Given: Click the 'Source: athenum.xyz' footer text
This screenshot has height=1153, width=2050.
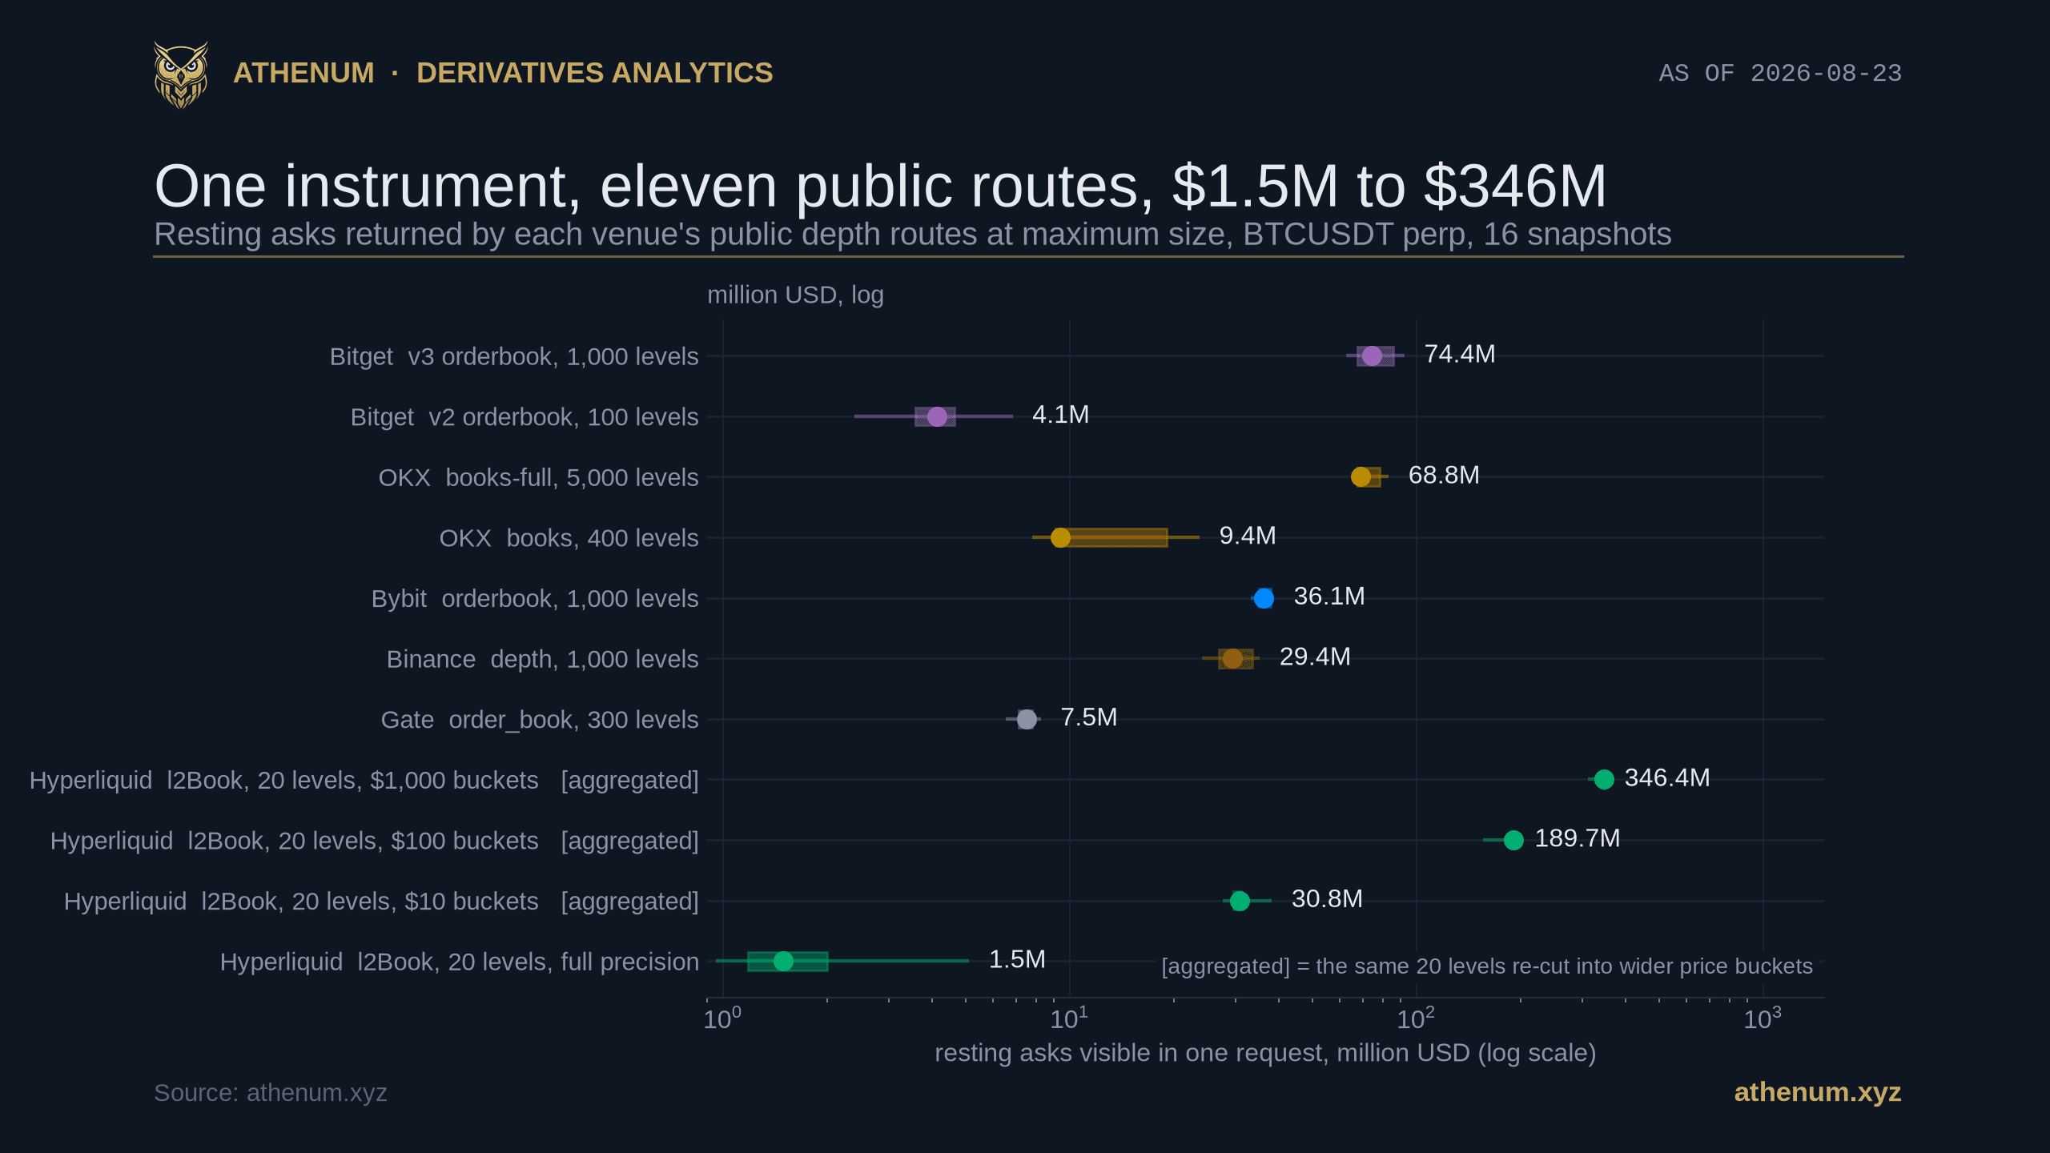Looking at the screenshot, I should coord(271,1093).
